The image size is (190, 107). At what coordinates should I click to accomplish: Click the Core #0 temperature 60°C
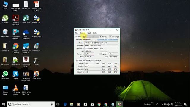click(x=92, y=69)
